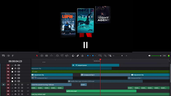Select the Compound Clip 3 clip
Viewport: 171px width, 96px height.
click(x=105, y=75)
